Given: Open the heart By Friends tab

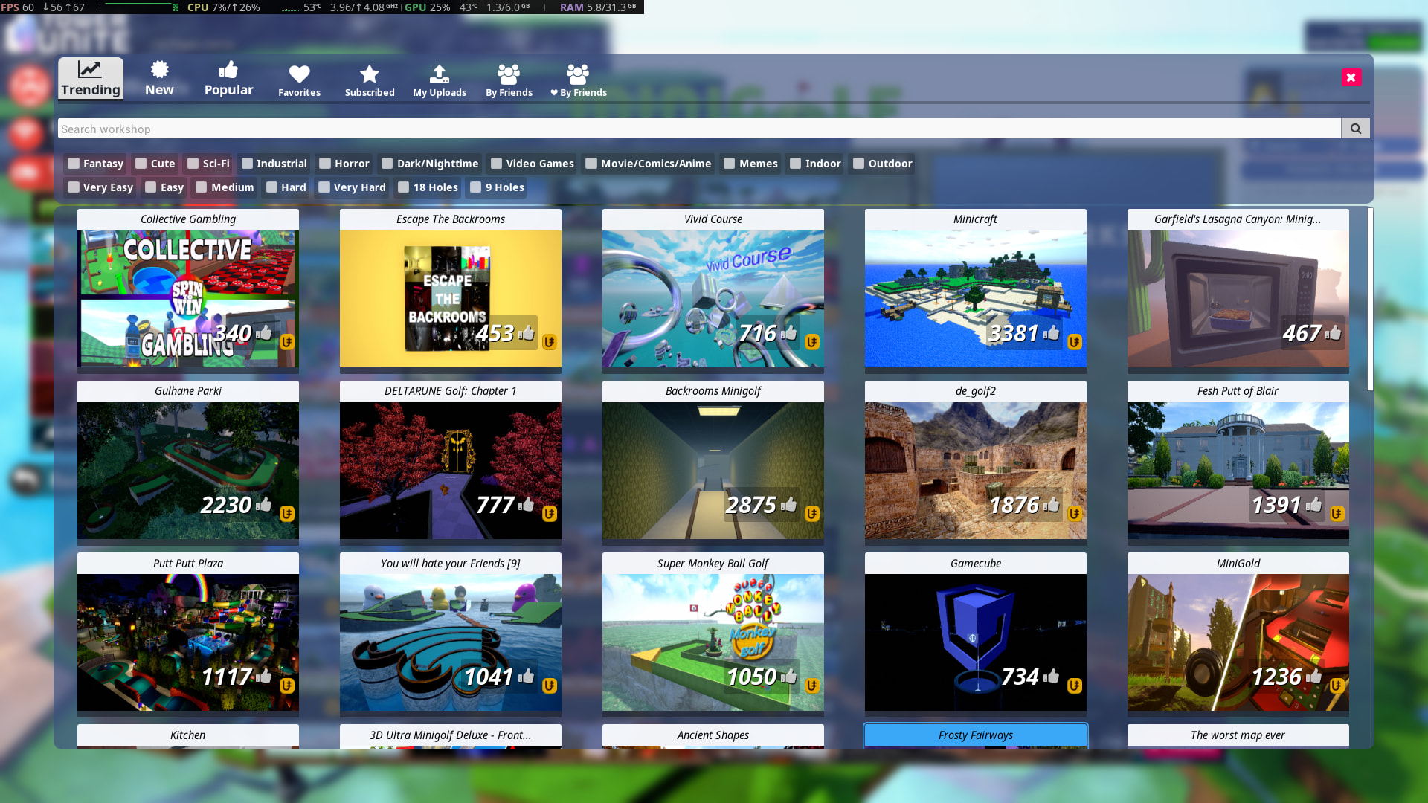Looking at the screenshot, I should click(x=578, y=80).
